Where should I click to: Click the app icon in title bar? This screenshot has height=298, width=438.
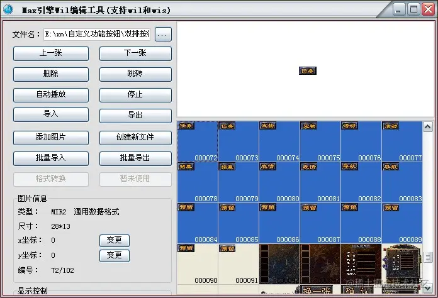pos(8,9)
